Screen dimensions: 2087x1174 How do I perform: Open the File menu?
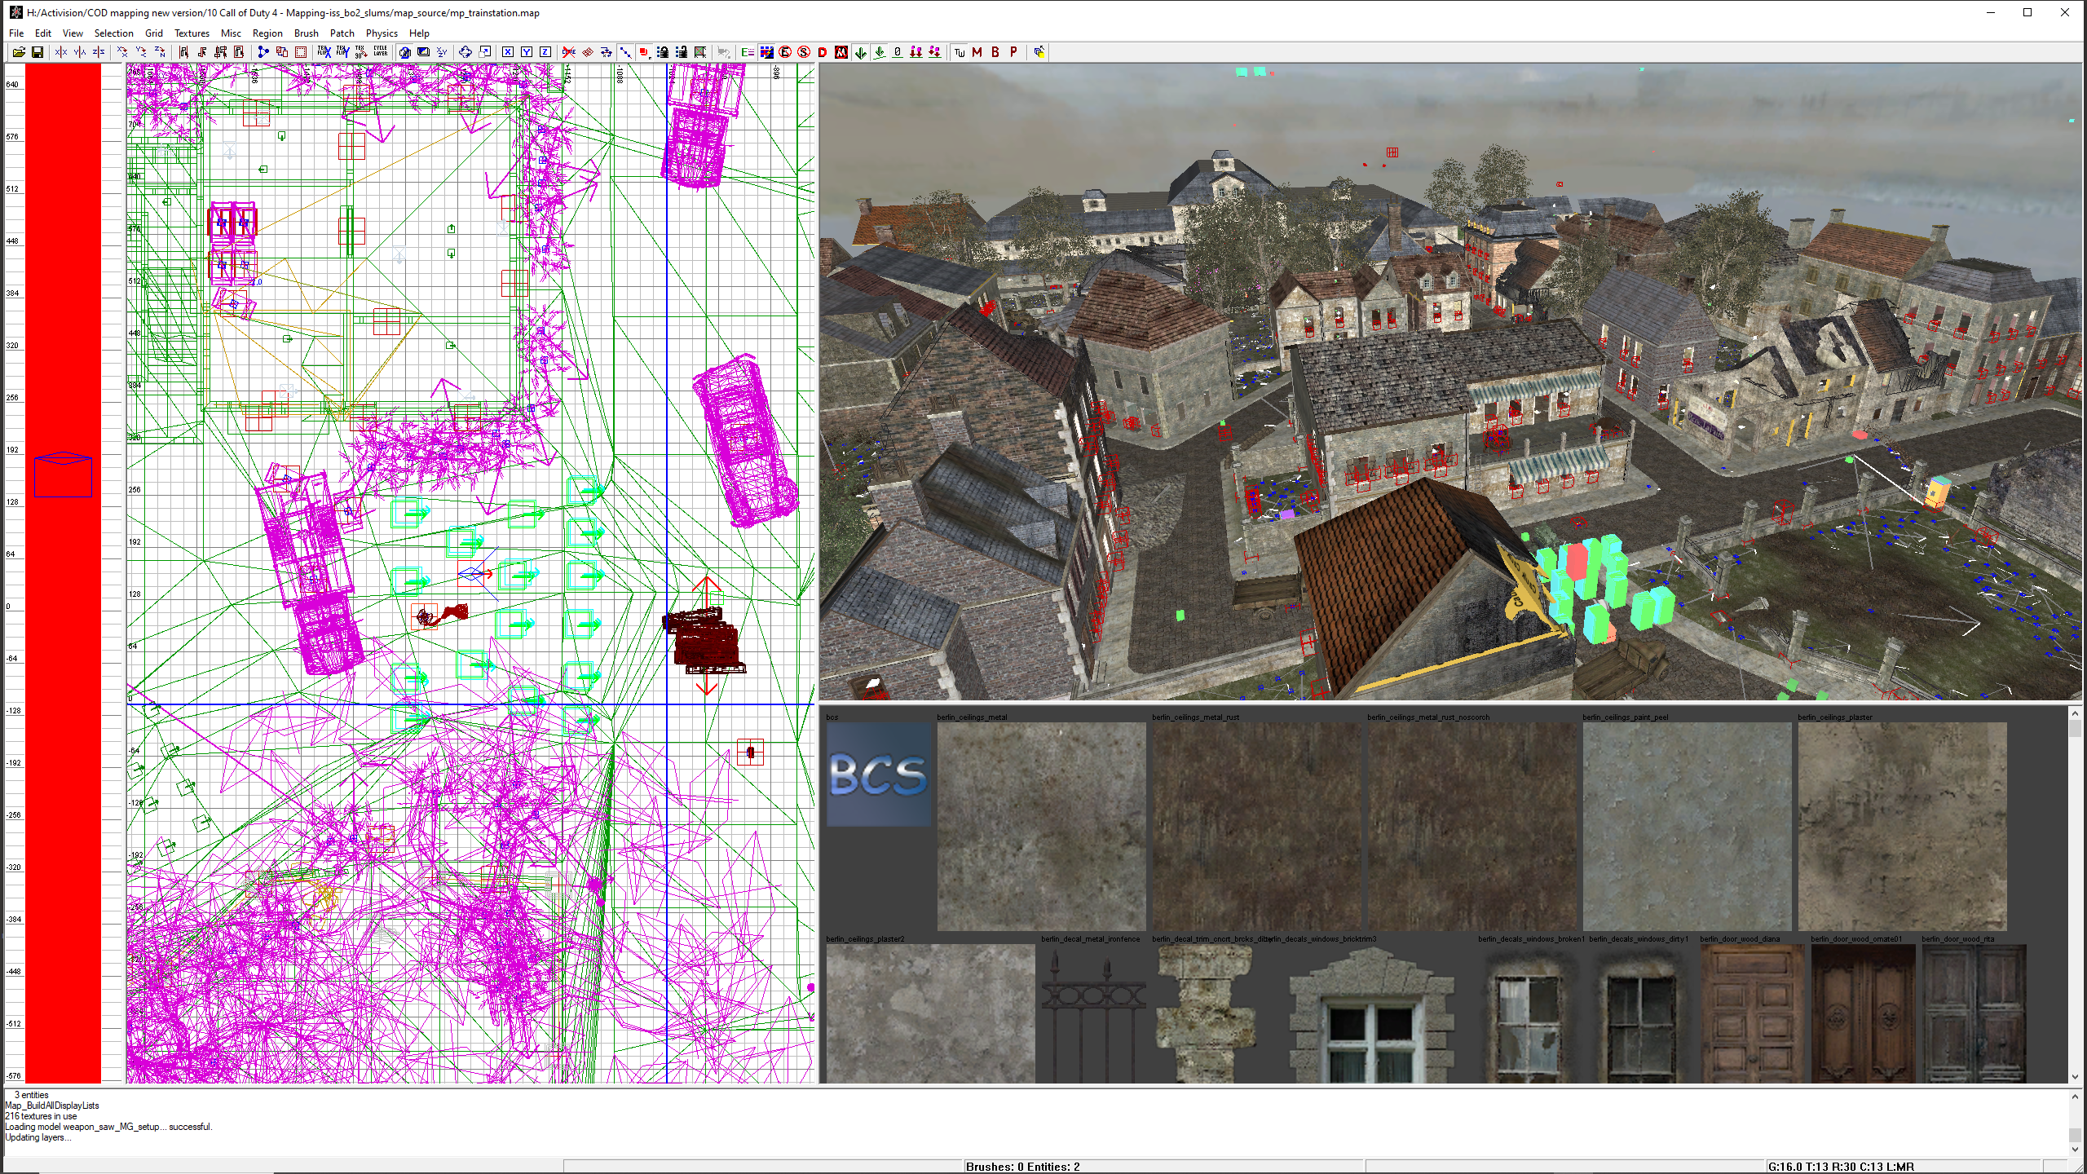click(16, 33)
